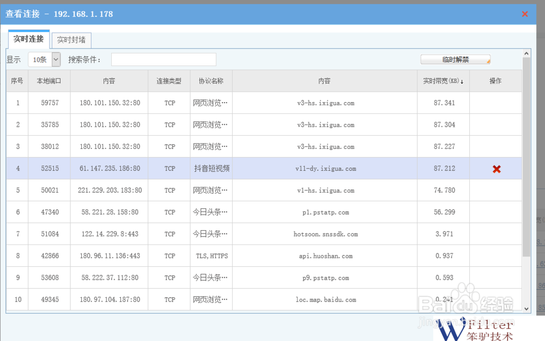Click local port 47340 cell
Viewport: 545px width, 341px height.
coord(49,212)
